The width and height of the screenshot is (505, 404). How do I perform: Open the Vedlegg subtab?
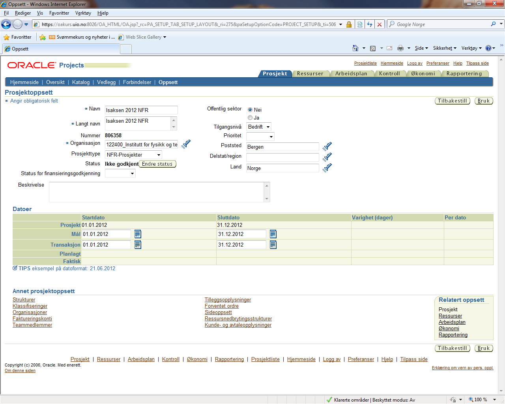coord(107,82)
